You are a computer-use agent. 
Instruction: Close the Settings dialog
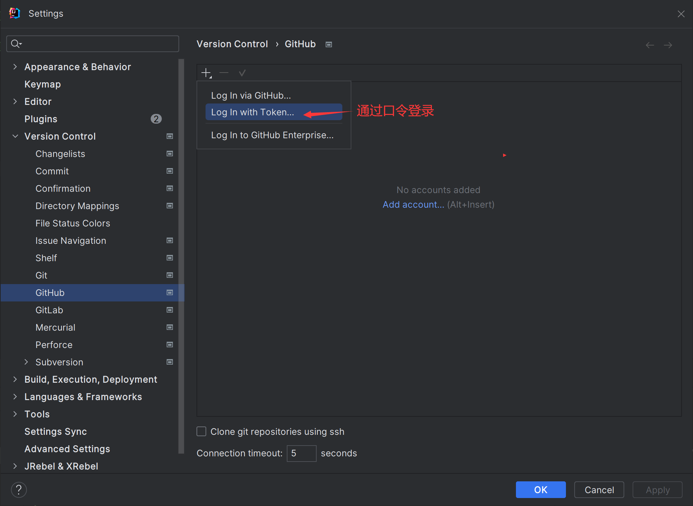coord(681,14)
